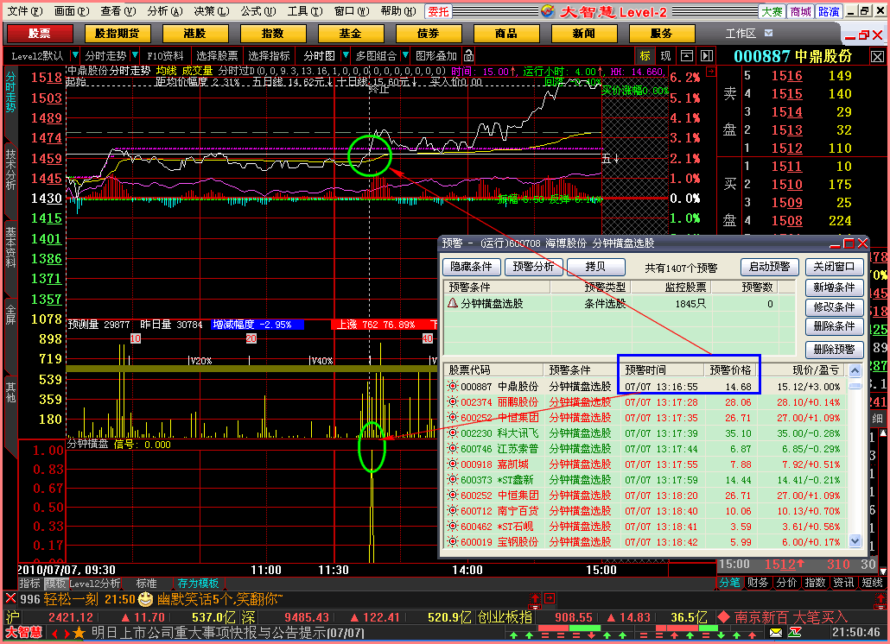
Task: Click the 增减幅度 -2.95% blue label
Action: (x=257, y=325)
